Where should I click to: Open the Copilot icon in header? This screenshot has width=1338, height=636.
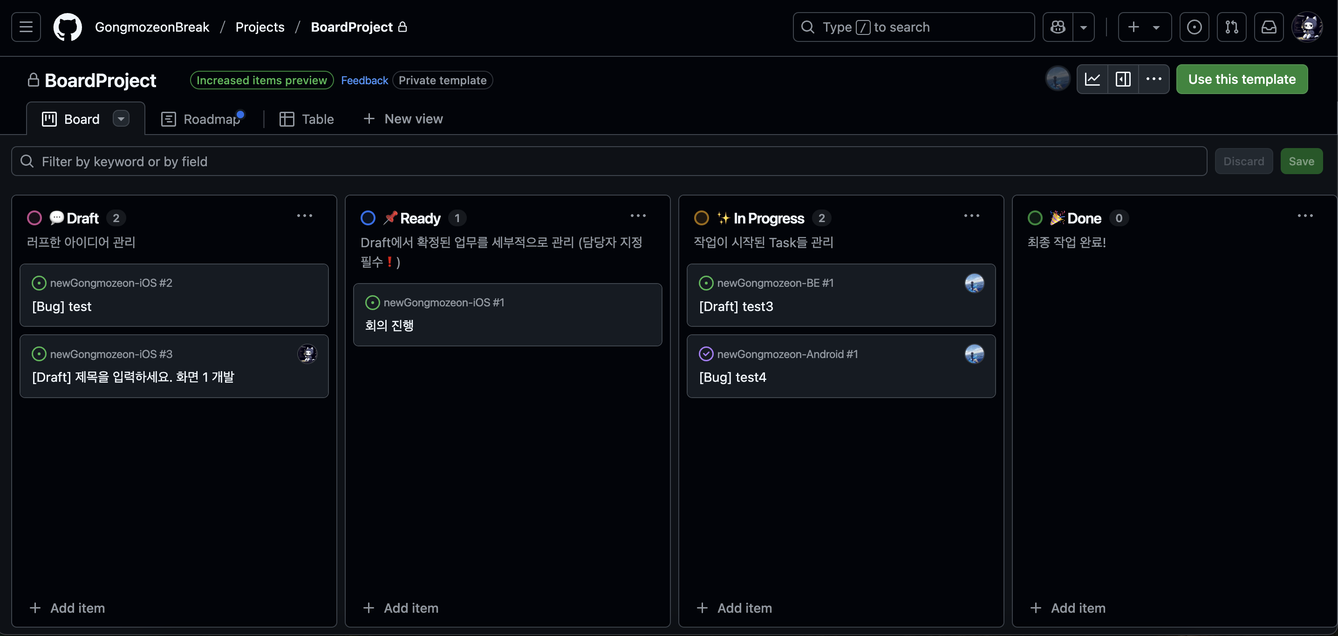pyautogui.click(x=1058, y=27)
